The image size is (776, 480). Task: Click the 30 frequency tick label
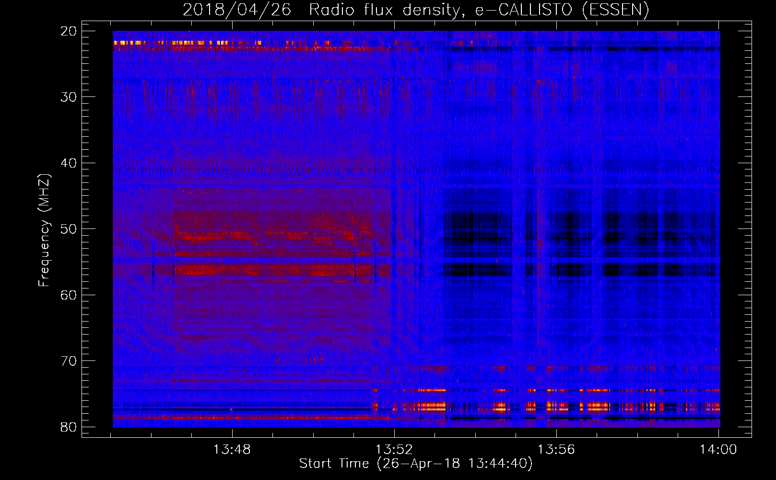[69, 97]
